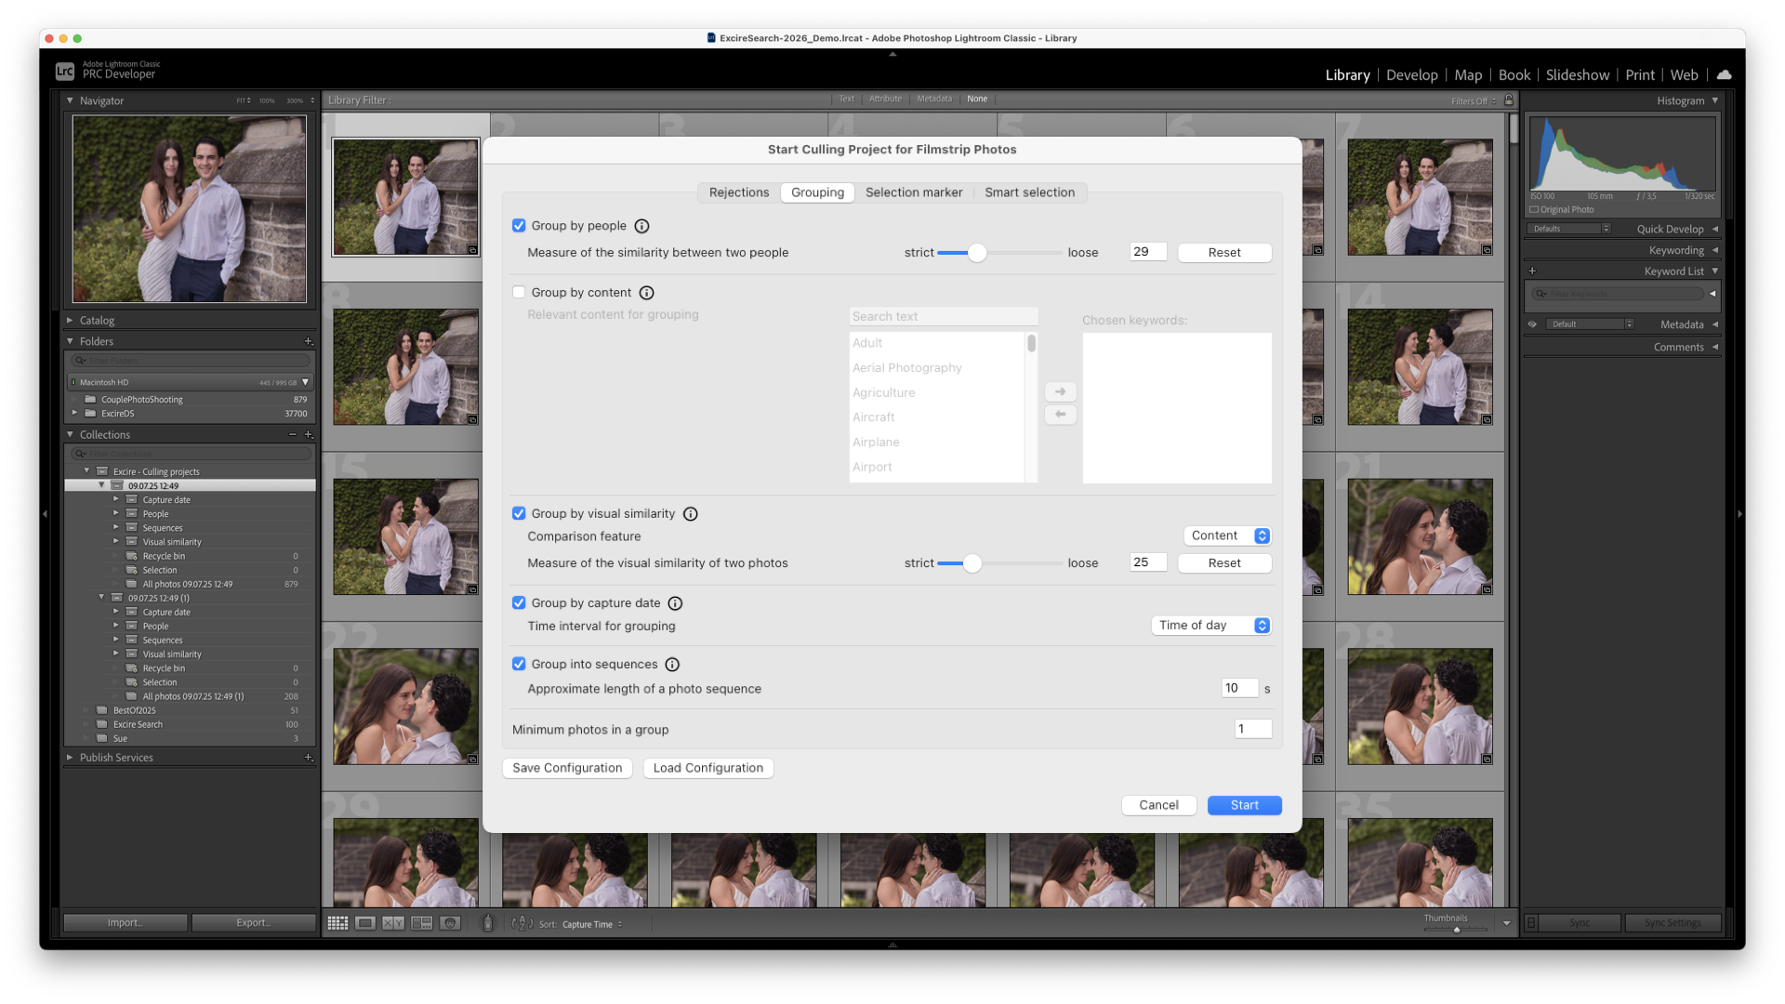Image resolution: width=1785 pixels, height=1004 pixels.
Task: Show info for Group by people
Action: pyautogui.click(x=641, y=226)
